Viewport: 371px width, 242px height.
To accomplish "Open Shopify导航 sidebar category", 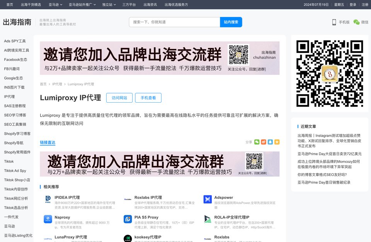I will coord(14,143).
